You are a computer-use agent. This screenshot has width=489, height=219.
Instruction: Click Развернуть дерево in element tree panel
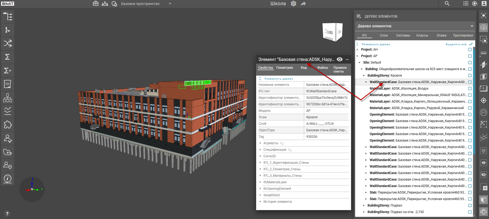point(376,44)
